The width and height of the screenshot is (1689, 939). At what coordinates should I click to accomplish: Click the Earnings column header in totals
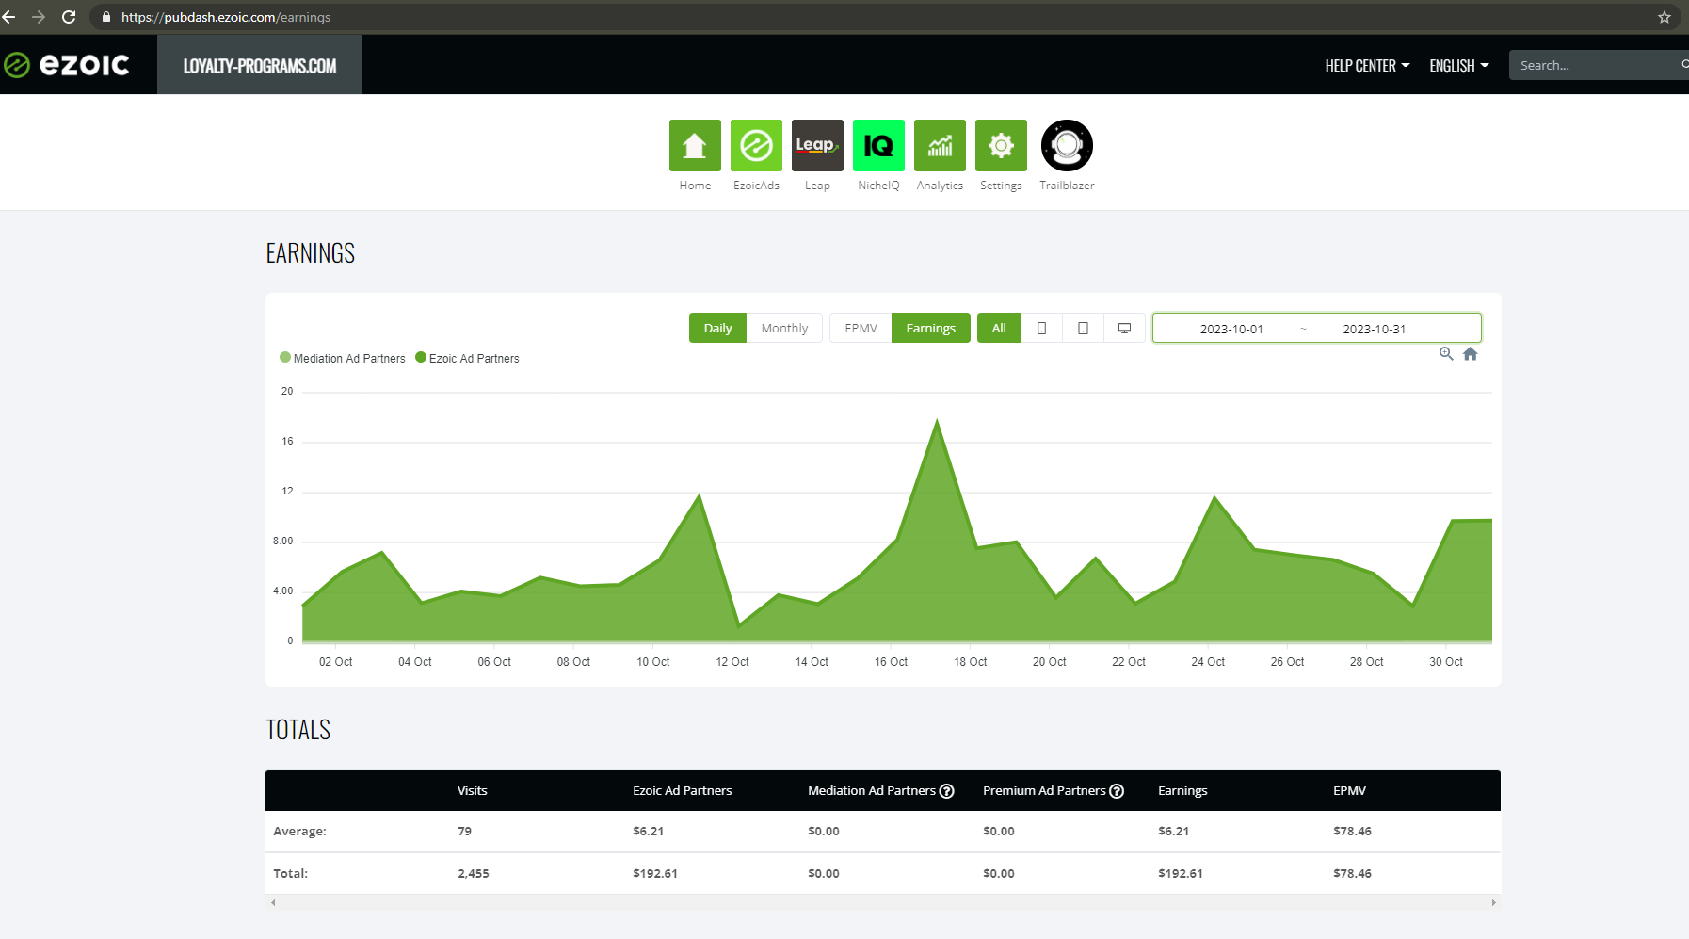coord(1182,791)
